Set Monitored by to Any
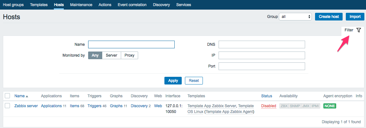Viewport: 366px width, 128px height. coord(95,55)
